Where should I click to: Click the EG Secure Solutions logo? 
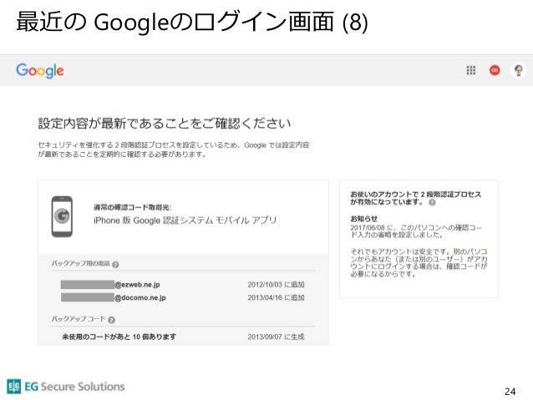[66, 387]
